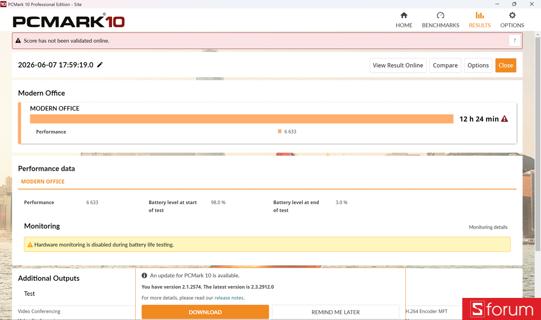Click the warning triangle beside 12 h 24 min

point(504,119)
